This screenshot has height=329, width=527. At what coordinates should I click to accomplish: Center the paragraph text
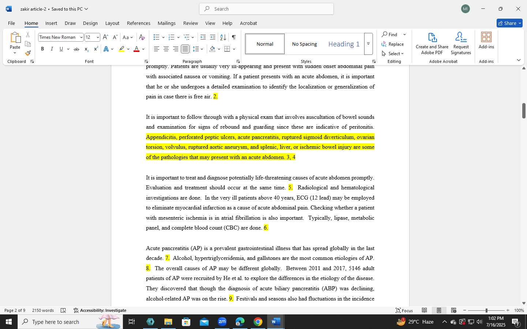pos(166,49)
